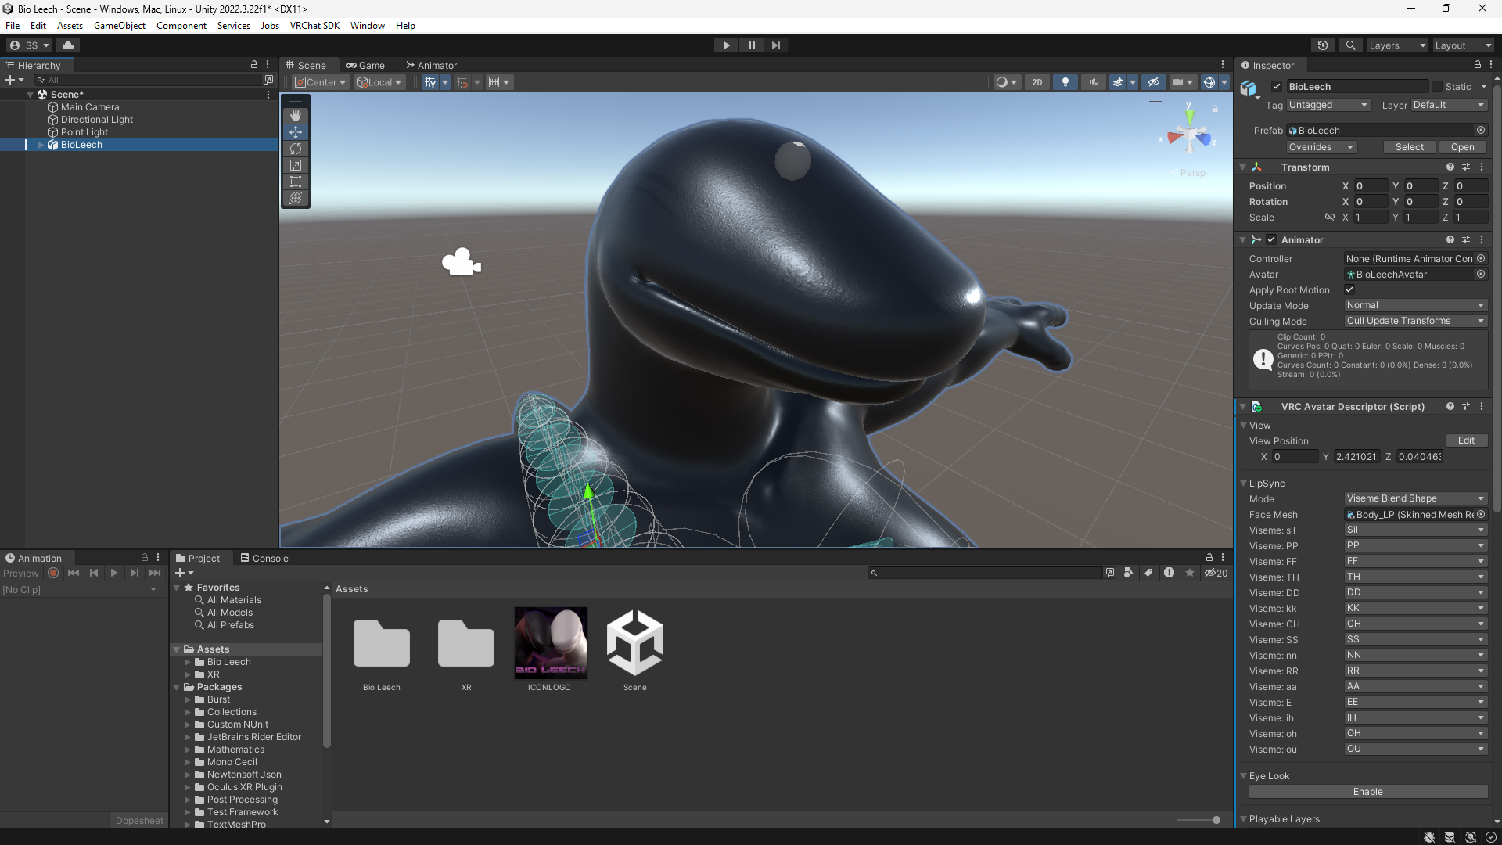The width and height of the screenshot is (1502, 845).
Task: Toggle the Static checkbox
Action: coord(1437,86)
